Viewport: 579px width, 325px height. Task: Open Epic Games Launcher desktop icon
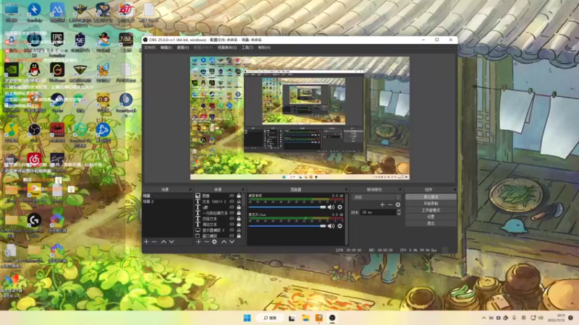(x=57, y=38)
